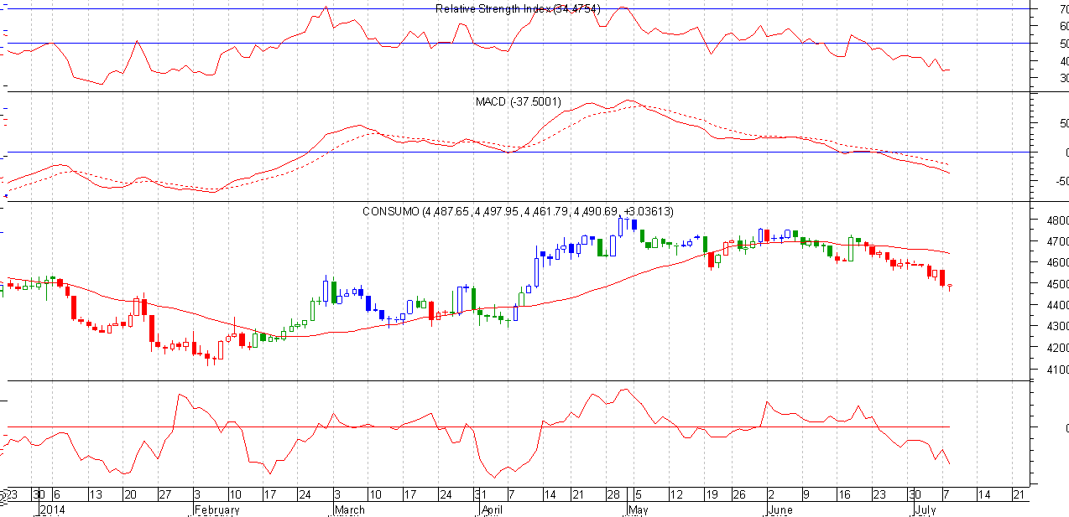Image resolution: width=1069 pixels, height=517 pixels.
Task: Click the June month label
Action: [781, 509]
